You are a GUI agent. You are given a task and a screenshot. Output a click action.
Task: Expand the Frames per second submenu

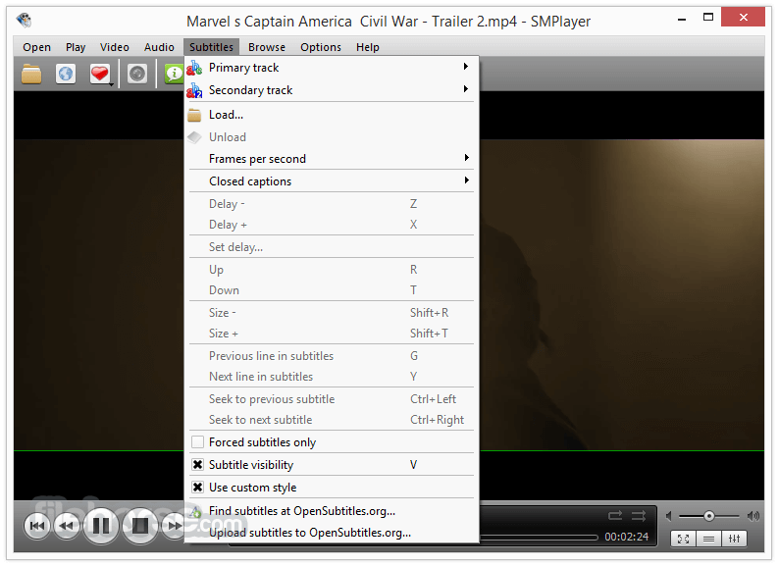tap(466, 158)
